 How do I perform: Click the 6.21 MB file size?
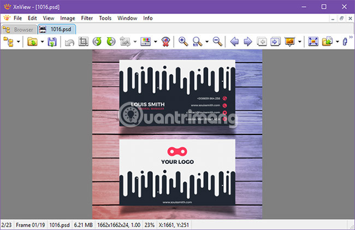[84, 225]
